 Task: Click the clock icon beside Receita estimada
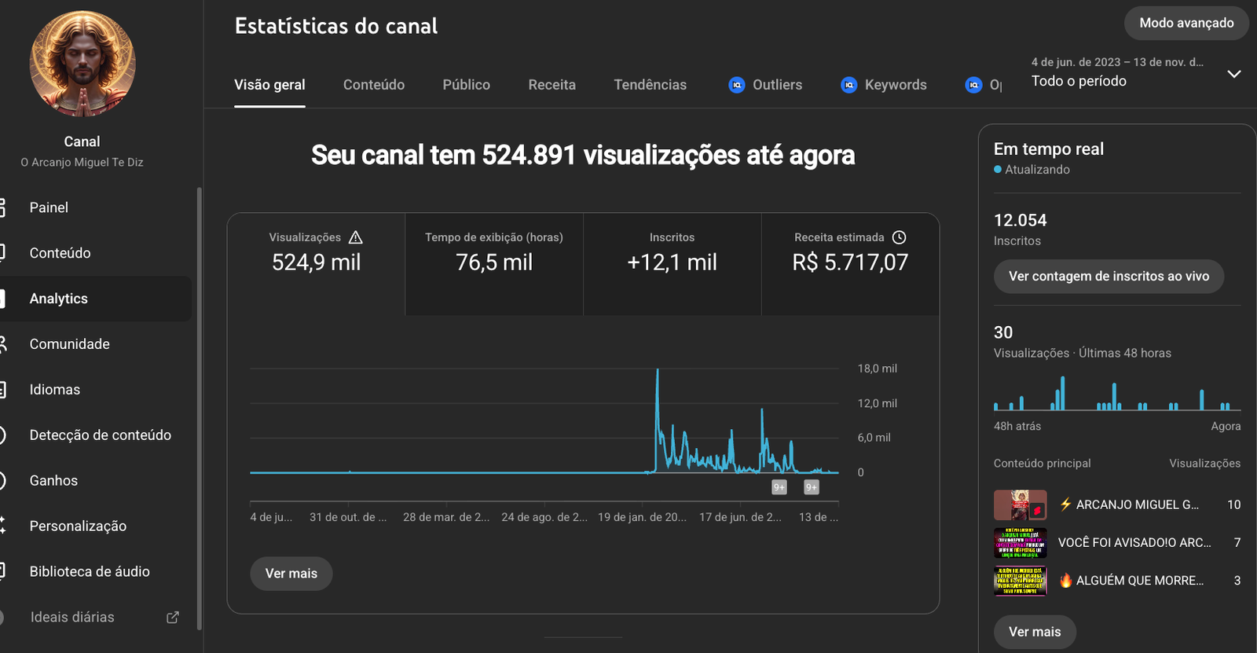900,237
